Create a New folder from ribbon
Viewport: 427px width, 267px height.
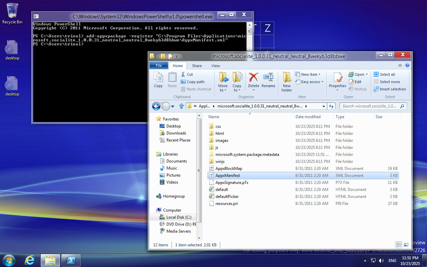click(x=287, y=81)
